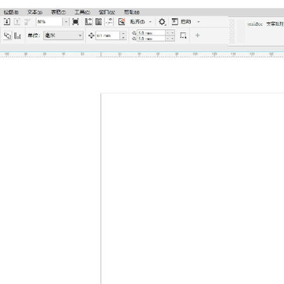Open the 表格 menu

[58, 12]
